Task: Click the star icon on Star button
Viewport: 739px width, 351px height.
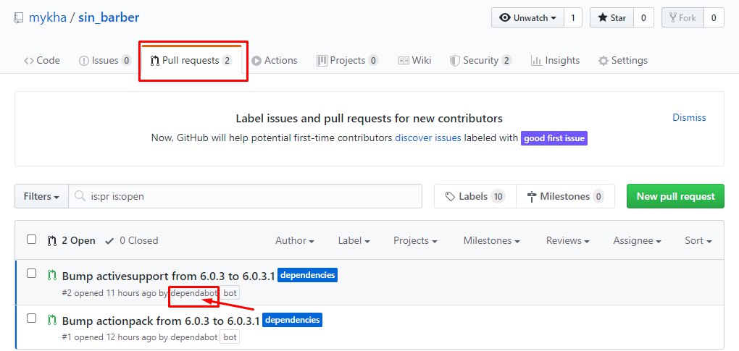Action: pos(602,18)
